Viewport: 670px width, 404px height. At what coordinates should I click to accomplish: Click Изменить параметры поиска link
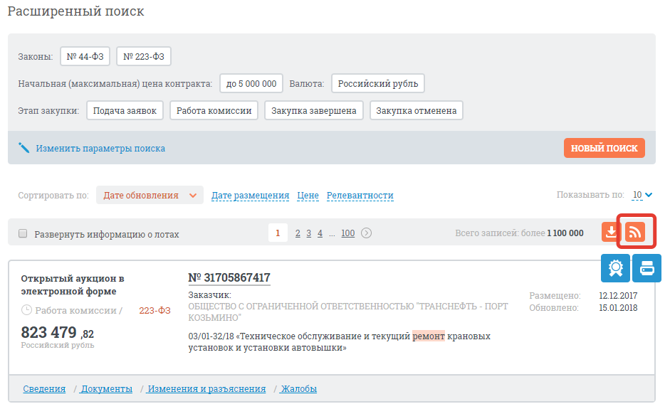coord(100,149)
